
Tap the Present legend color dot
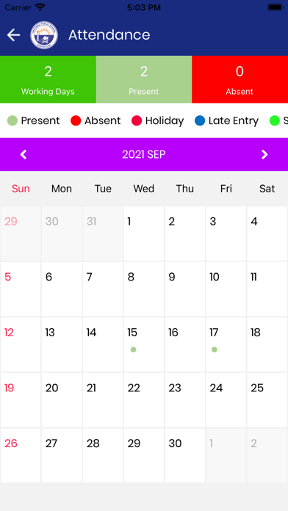coord(12,120)
